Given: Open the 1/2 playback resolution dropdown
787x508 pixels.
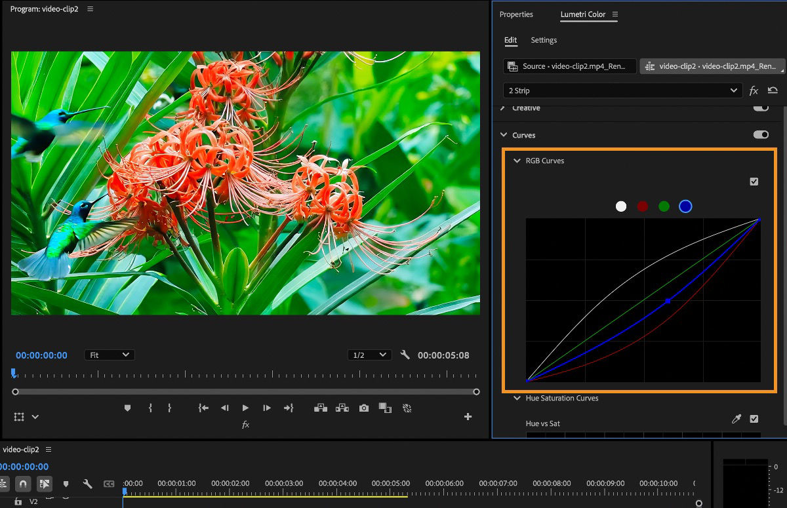Looking at the screenshot, I should pos(369,355).
